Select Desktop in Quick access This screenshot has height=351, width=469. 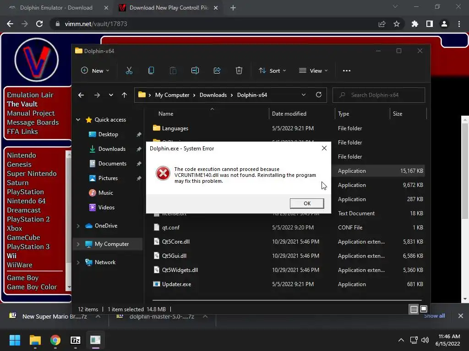(x=108, y=134)
